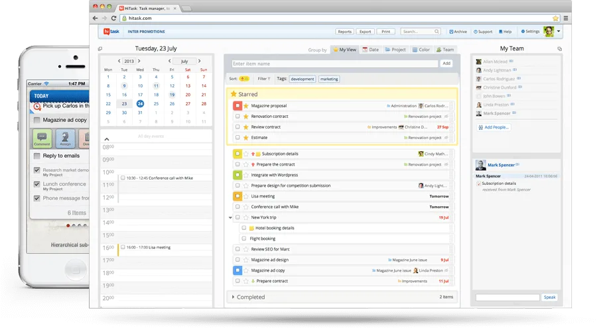Viewport: 601px width, 328px height.
Task: Click the Print button
Action: click(386, 31)
